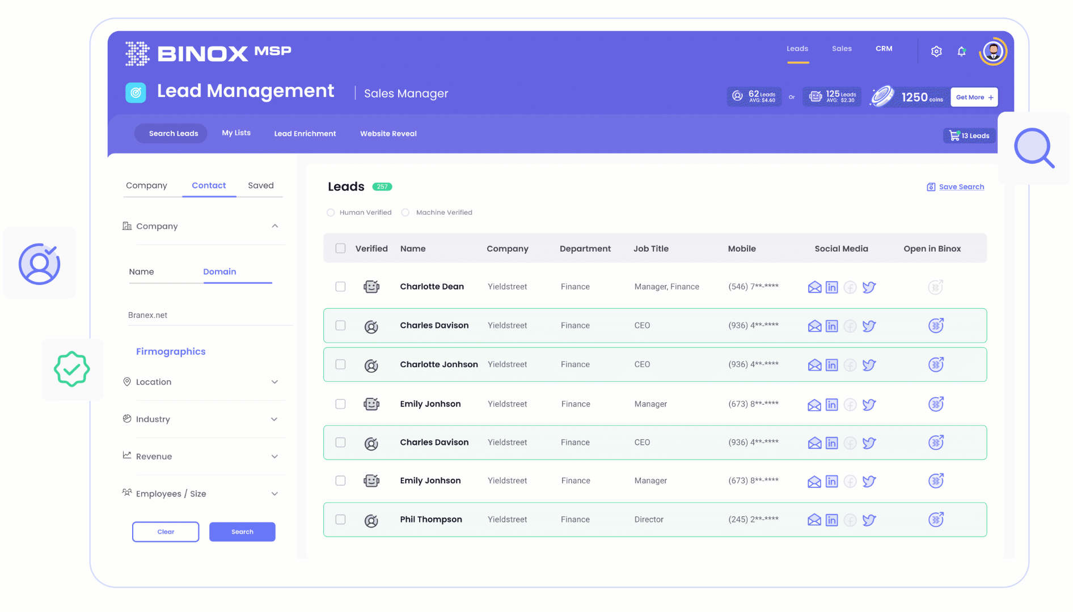Click Facebook icon for Phil Thompson
1073x612 pixels.
(x=850, y=520)
